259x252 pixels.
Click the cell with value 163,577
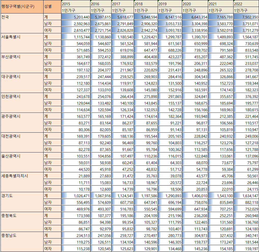pos(76,116)
